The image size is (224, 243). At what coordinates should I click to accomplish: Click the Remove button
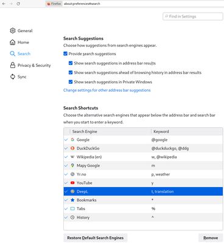click(x=211, y=238)
